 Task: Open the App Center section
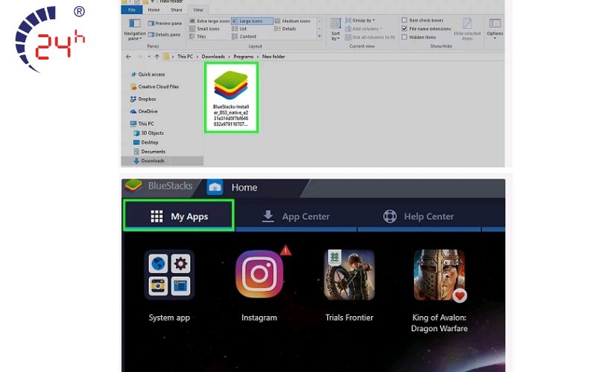296,217
